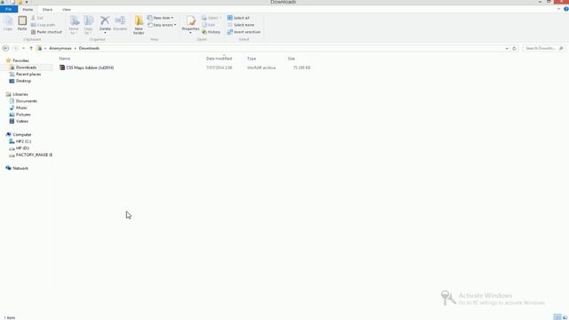Open the Easy access dropdown
569x320 pixels.
tap(162, 25)
